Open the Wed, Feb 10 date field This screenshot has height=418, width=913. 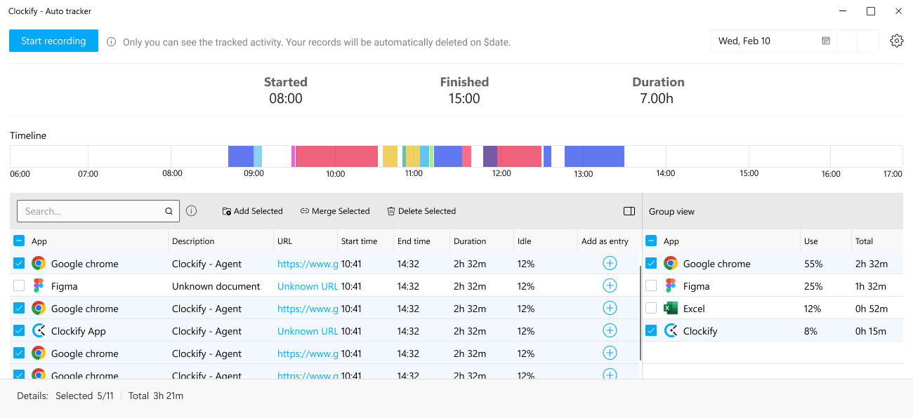766,41
